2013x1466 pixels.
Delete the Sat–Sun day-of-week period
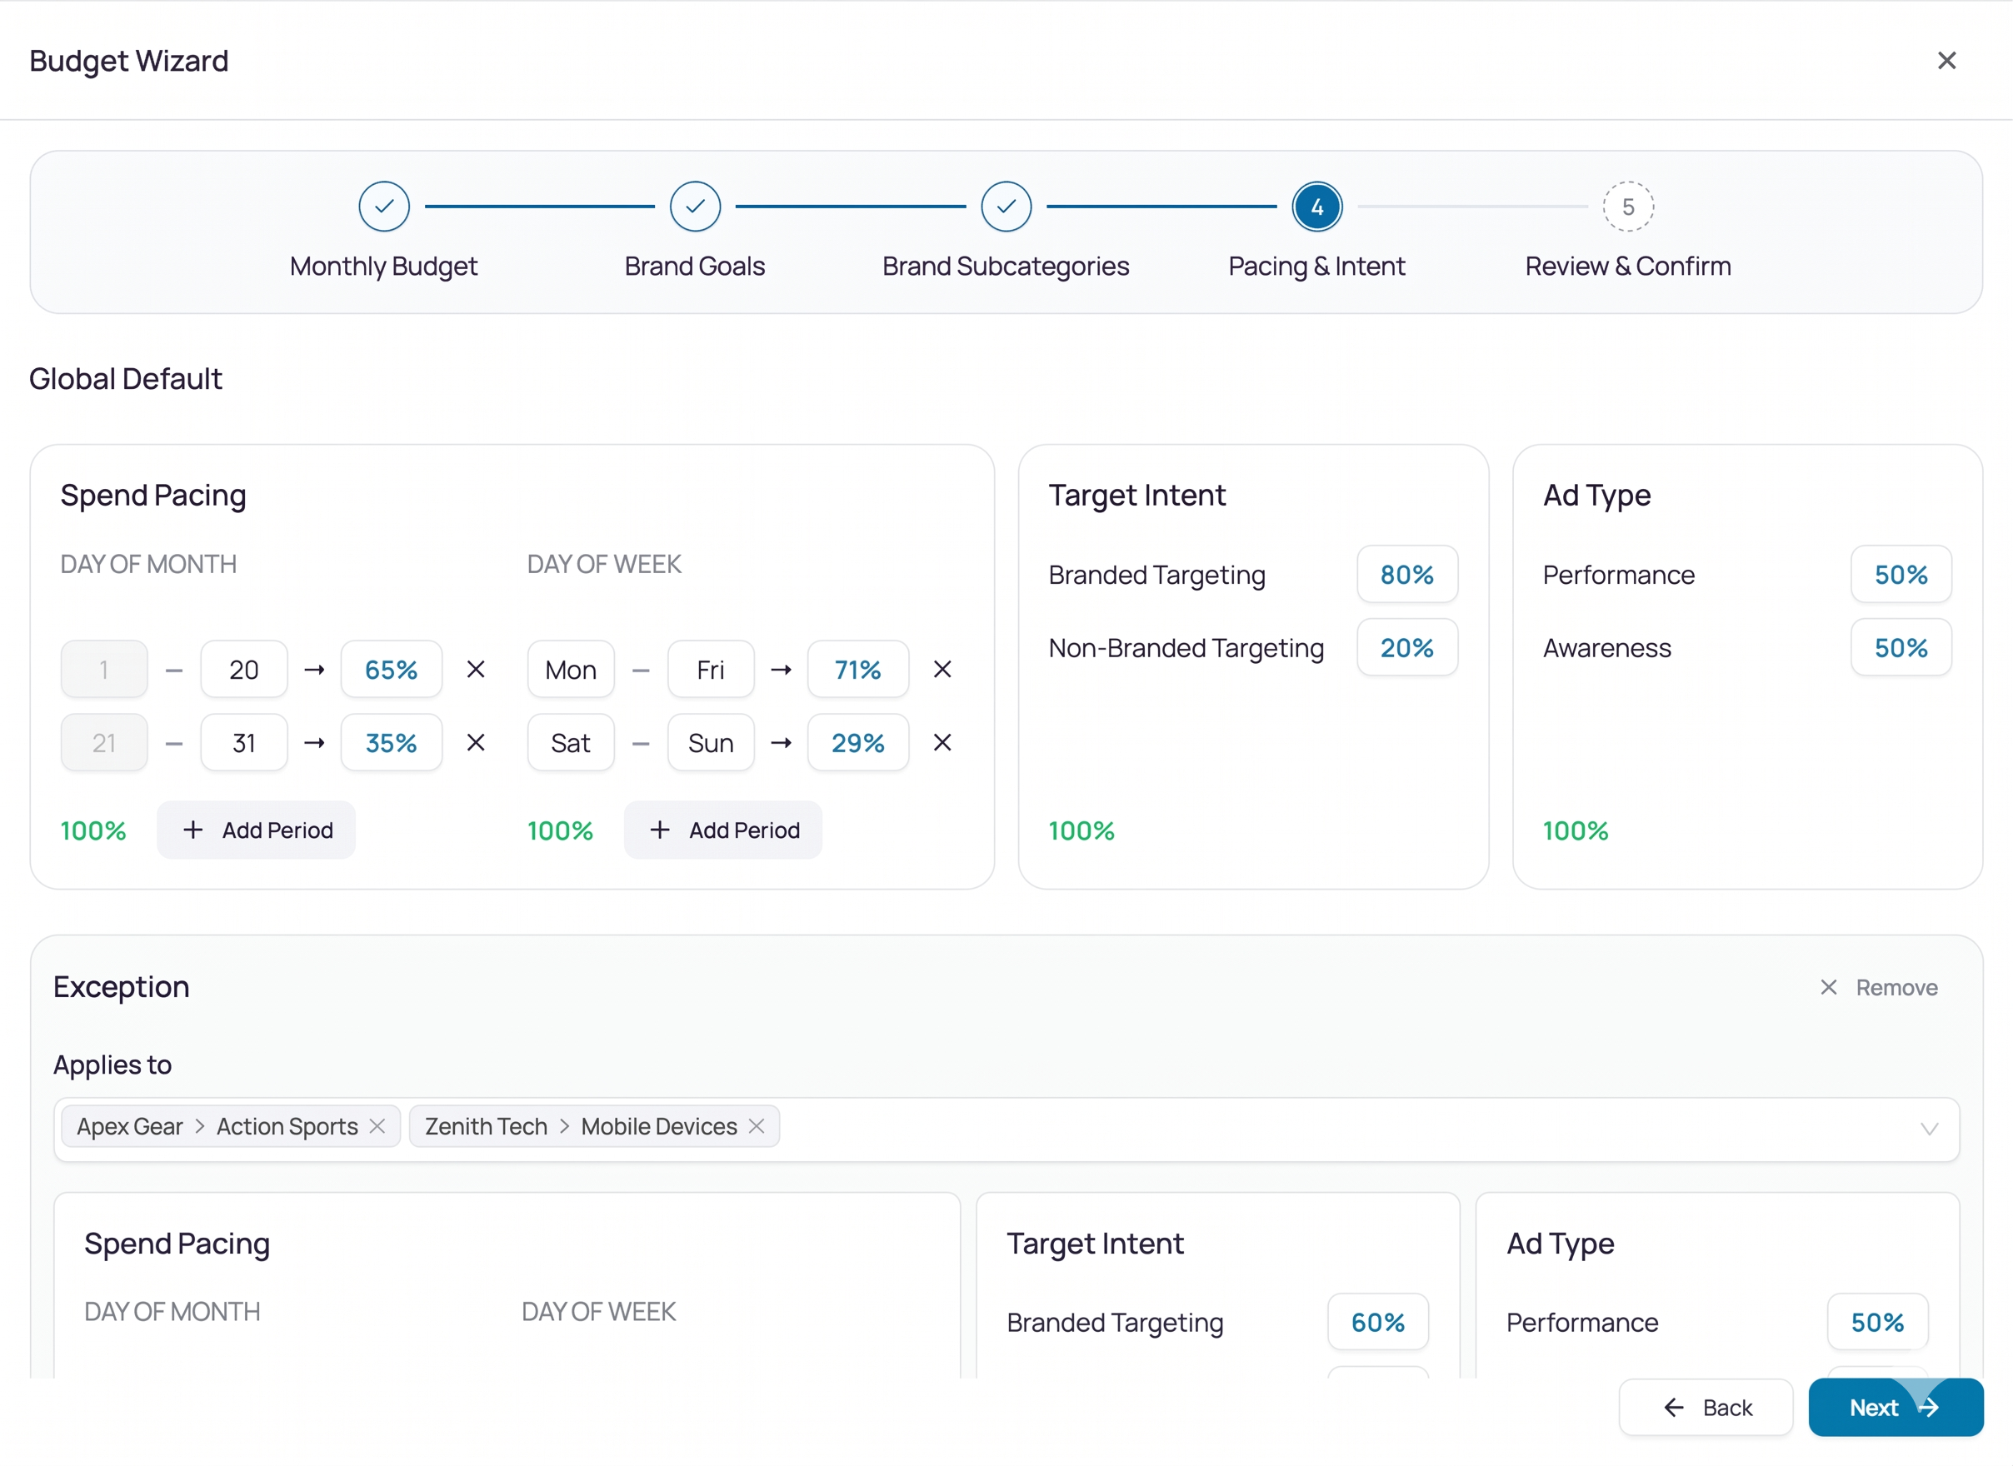coord(942,742)
